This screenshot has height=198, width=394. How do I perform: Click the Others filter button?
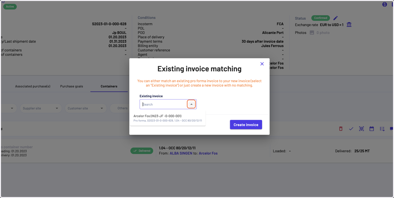[x=122, y=108]
